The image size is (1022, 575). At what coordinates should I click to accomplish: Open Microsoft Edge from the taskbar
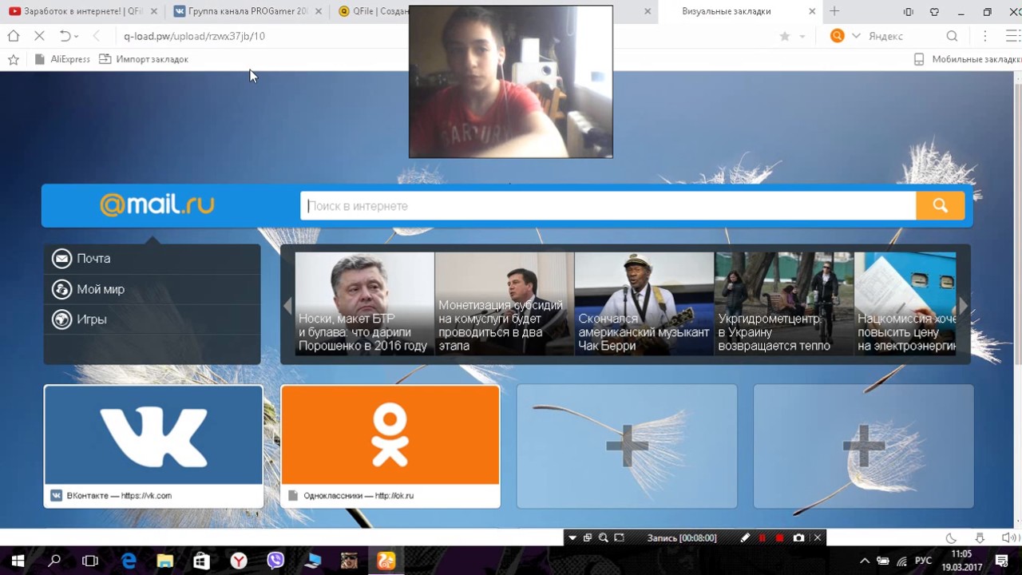point(129,561)
